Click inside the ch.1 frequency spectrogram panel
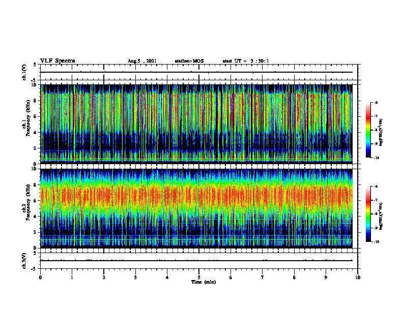 (196, 124)
